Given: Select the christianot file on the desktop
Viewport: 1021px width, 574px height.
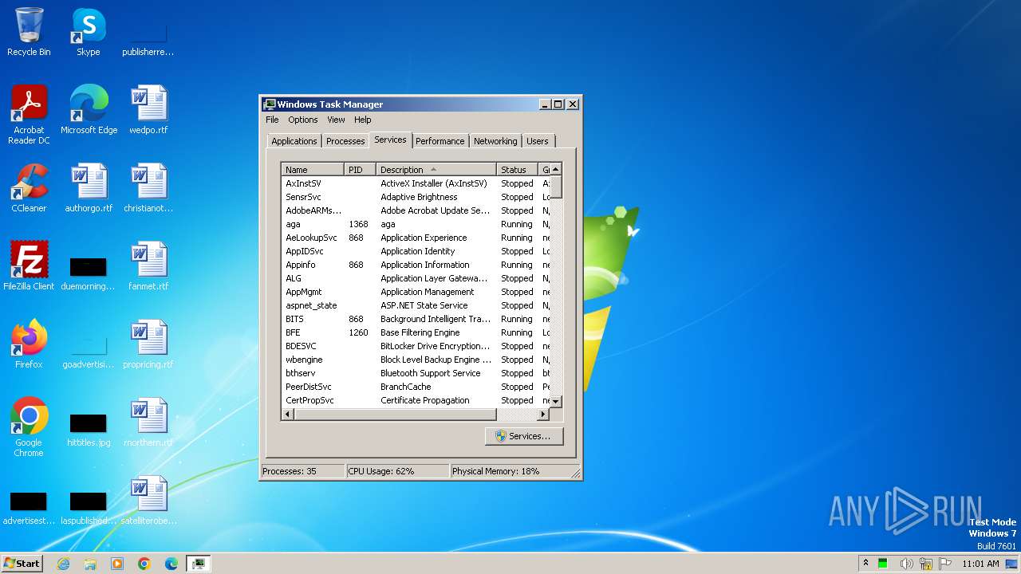Looking at the screenshot, I should tap(148, 188).
